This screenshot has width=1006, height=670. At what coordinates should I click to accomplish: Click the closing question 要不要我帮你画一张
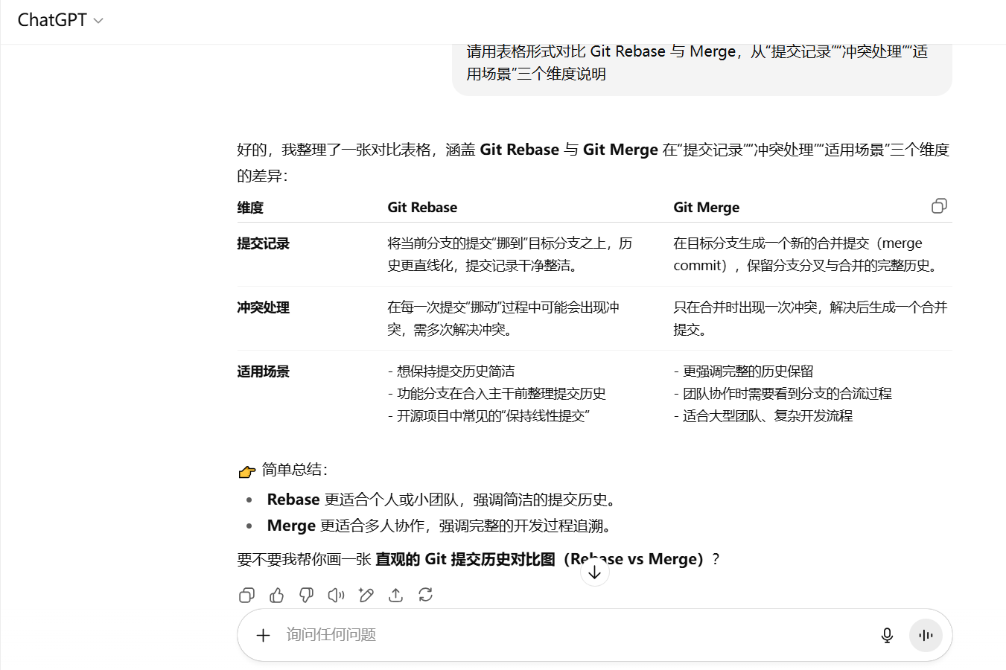click(479, 559)
